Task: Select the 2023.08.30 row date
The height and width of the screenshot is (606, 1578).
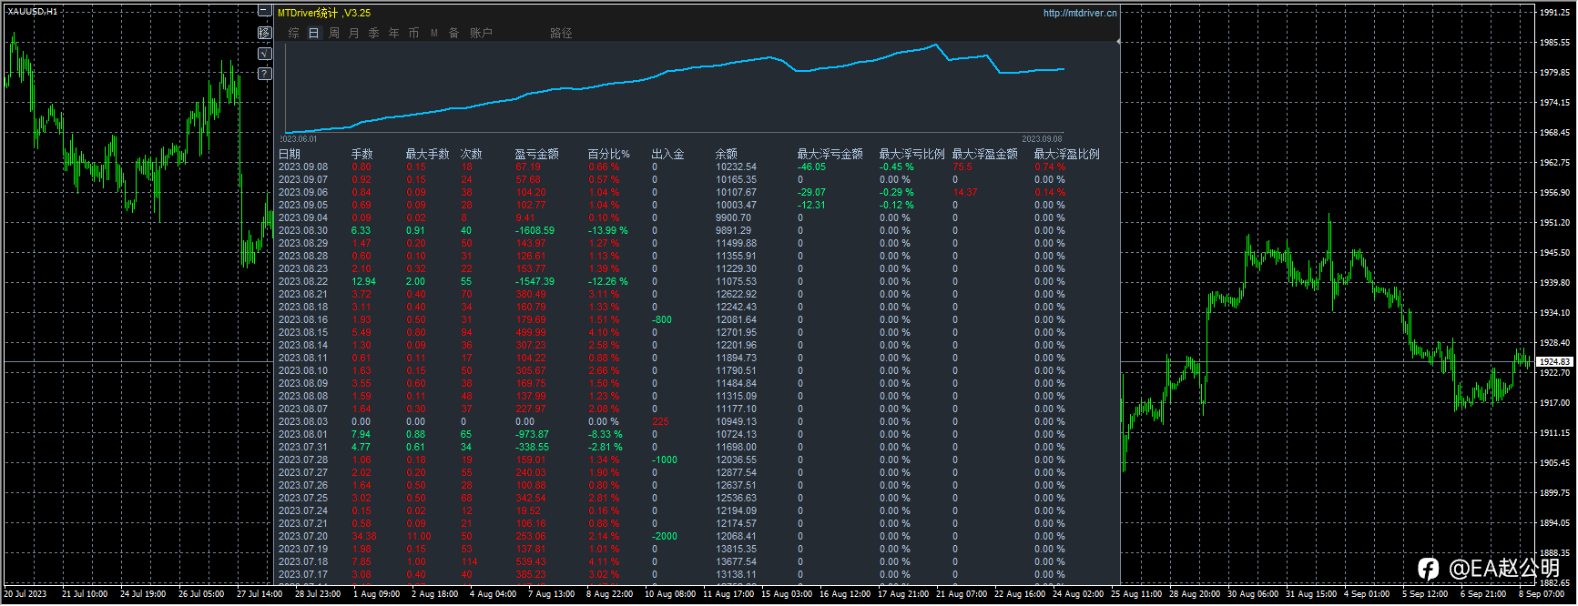Action: pyautogui.click(x=302, y=230)
